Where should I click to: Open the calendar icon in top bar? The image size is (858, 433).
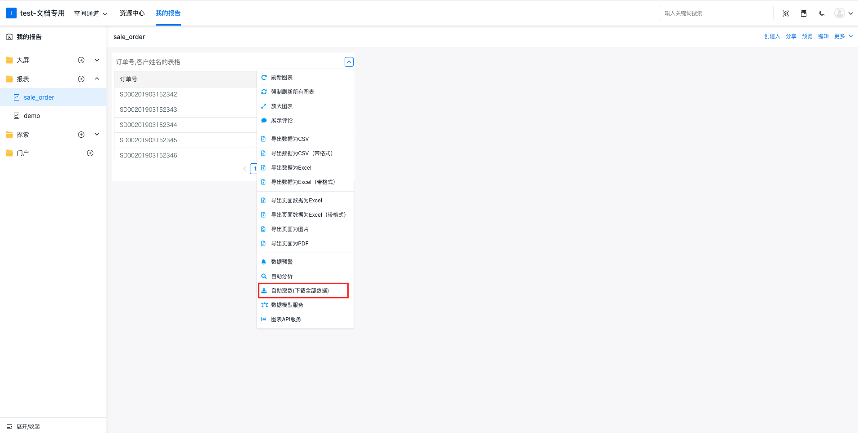tap(804, 13)
